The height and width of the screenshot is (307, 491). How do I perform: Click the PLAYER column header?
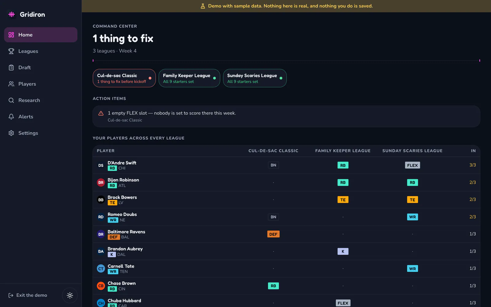(x=106, y=151)
